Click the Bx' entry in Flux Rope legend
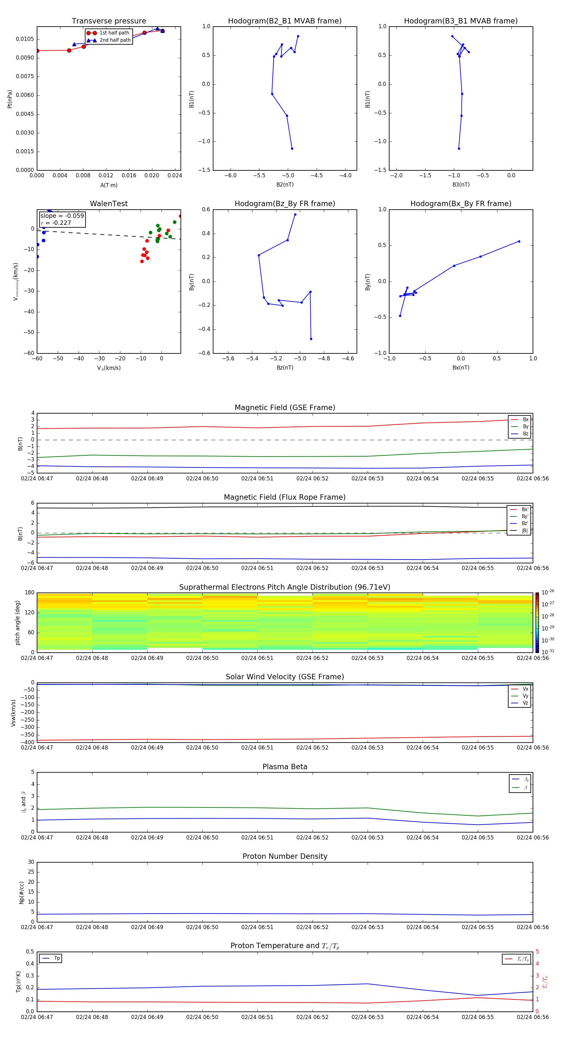The width and height of the screenshot is (570, 1045). tap(519, 510)
